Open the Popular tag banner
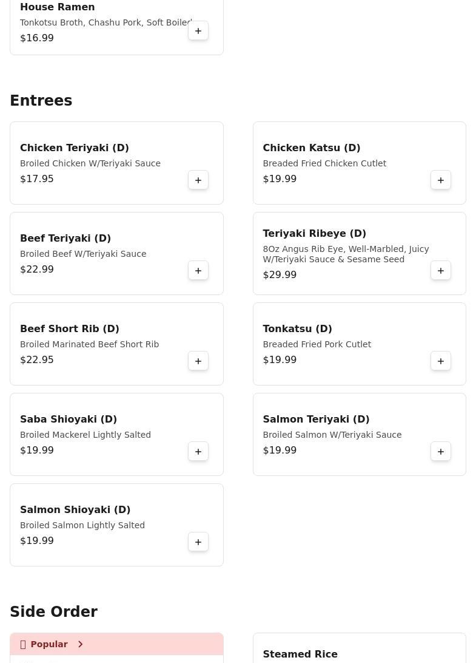The image size is (476, 663). 49,644
